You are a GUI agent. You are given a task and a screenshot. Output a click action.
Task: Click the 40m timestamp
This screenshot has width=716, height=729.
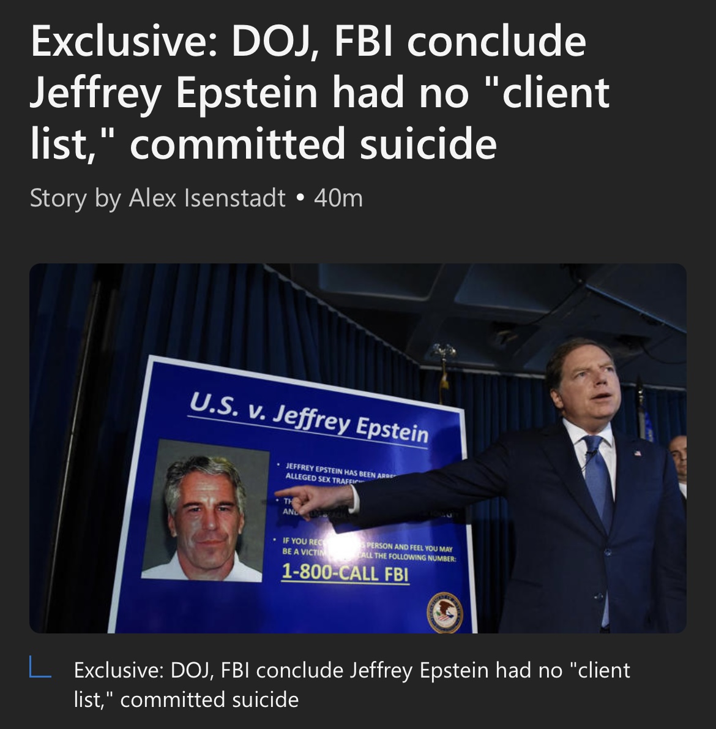click(338, 198)
